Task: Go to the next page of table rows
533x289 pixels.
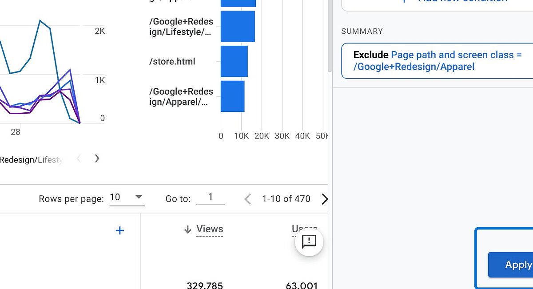Action: [x=325, y=199]
